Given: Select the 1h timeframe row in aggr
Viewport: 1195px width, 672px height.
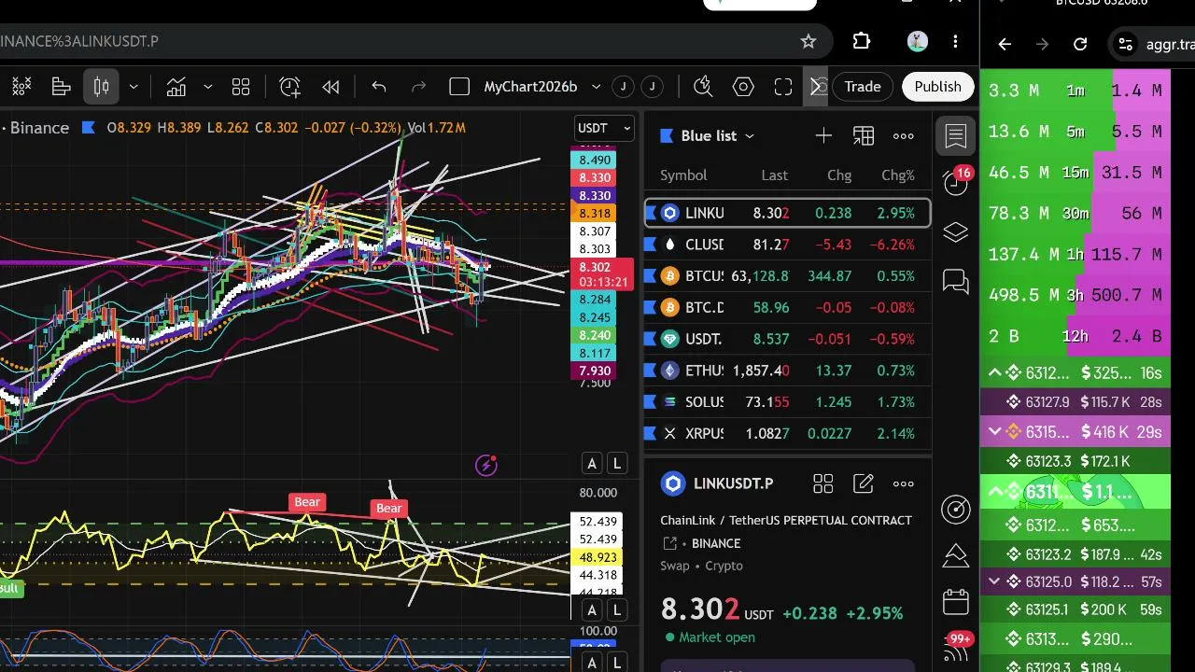Looking at the screenshot, I should point(1075,254).
